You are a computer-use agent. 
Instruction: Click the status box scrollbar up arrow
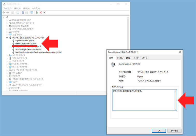[175, 91]
